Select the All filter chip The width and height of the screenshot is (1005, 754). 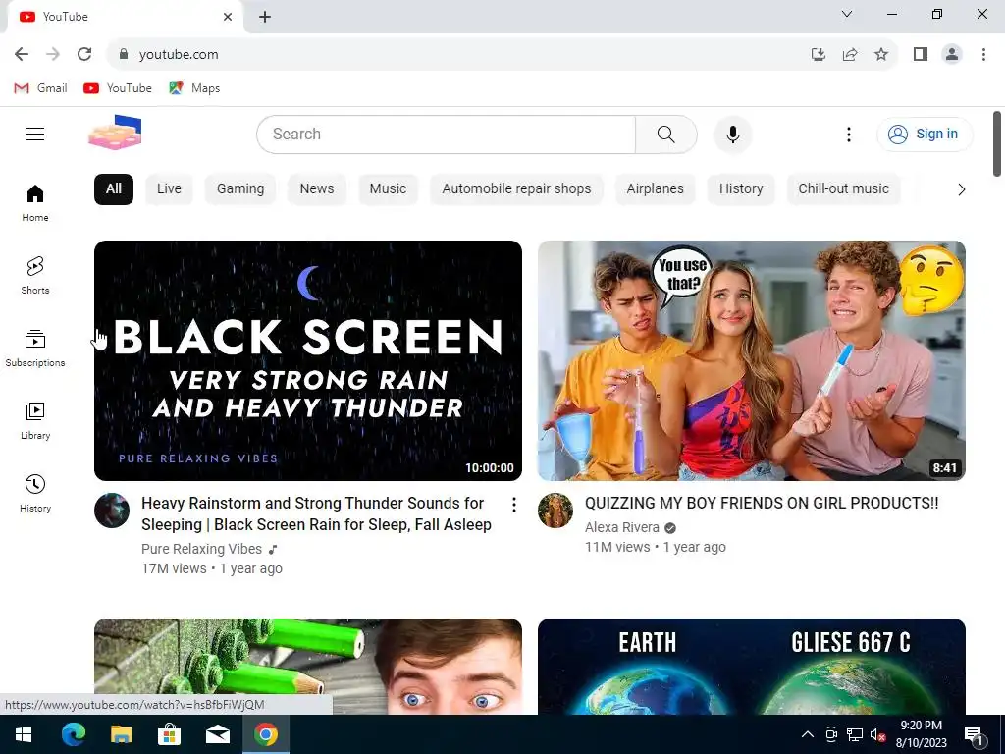point(114,189)
